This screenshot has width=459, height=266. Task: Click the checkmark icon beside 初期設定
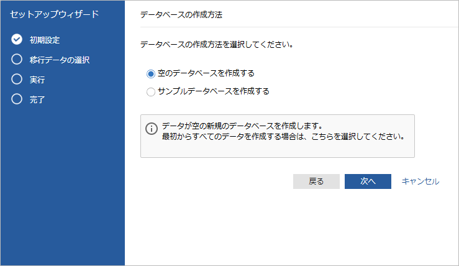pyautogui.click(x=17, y=40)
